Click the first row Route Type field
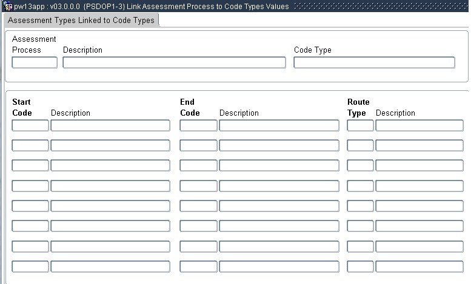This screenshot has width=471, height=284. [x=360, y=125]
